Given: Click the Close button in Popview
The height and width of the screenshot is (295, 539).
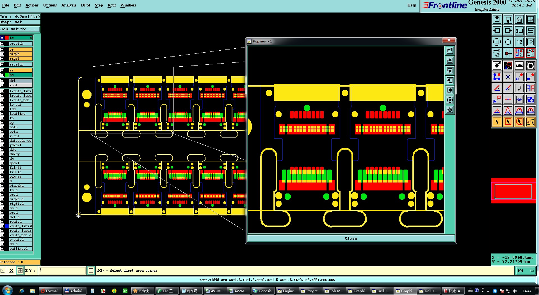Looking at the screenshot, I should tap(351, 238).
